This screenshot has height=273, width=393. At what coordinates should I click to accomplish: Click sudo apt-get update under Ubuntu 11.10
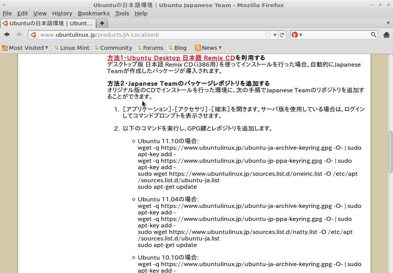167,187
